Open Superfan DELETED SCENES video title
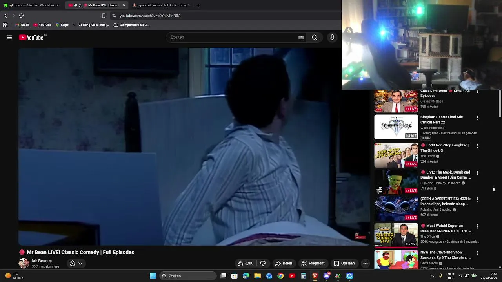The height and width of the screenshot is (282, 502). (446, 228)
